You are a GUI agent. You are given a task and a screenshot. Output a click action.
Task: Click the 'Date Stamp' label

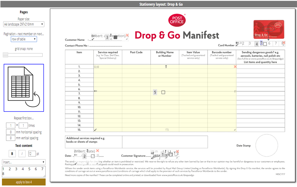point(244,145)
